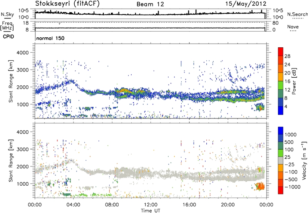Click the '18' frequency axis tick
Image resolution: width=308 pixels, height=213 pixels.
pyautogui.click(x=26, y=23)
